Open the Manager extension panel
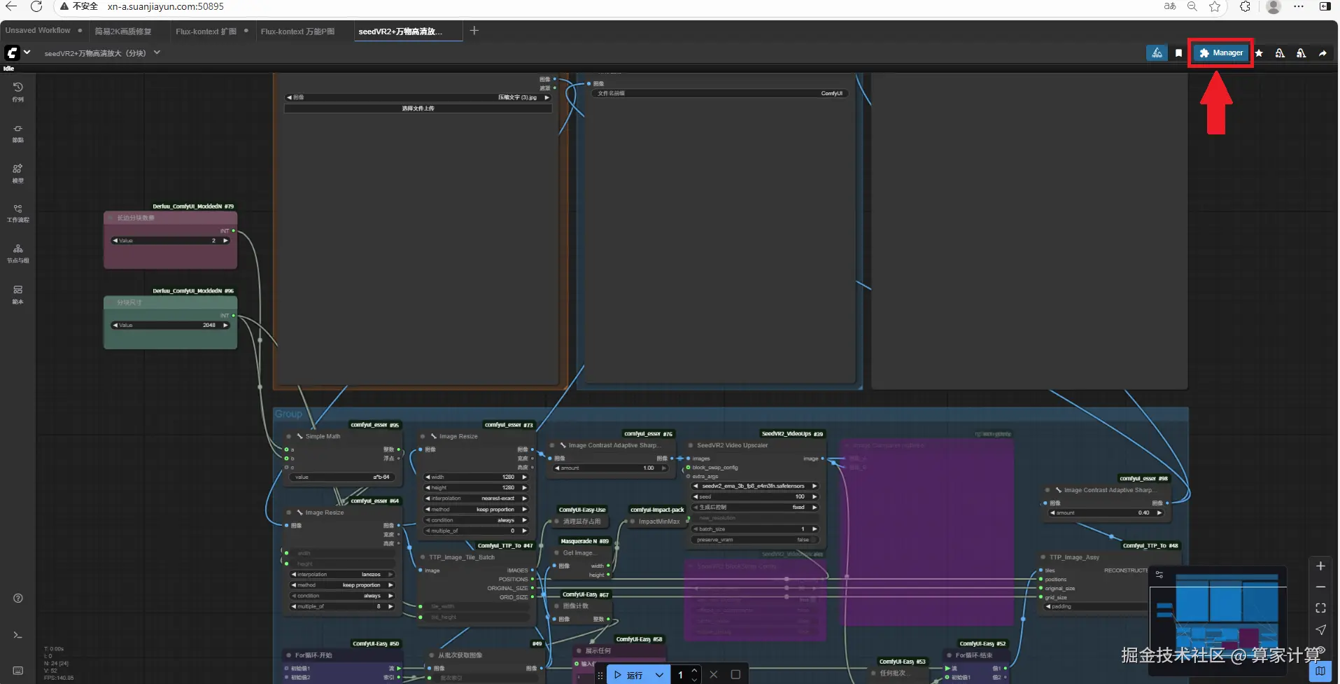Image resolution: width=1340 pixels, height=684 pixels. (1221, 53)
